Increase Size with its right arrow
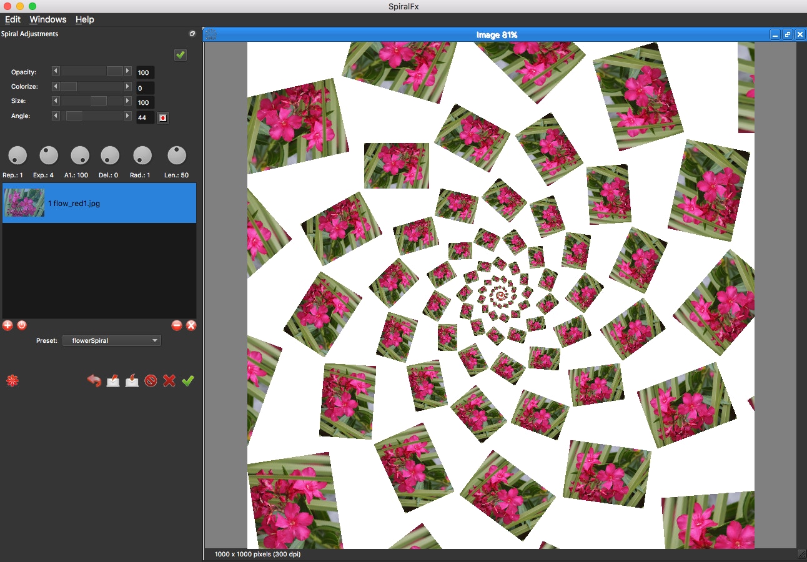Screen dimensions: 807x562 click(x=127, y=101)
